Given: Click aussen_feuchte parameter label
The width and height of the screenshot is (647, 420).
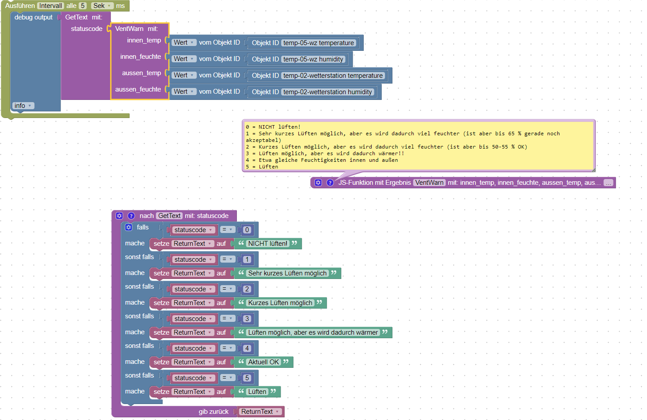Looking at the screenshot, I should pyautogui.click(x=138, y=89).
